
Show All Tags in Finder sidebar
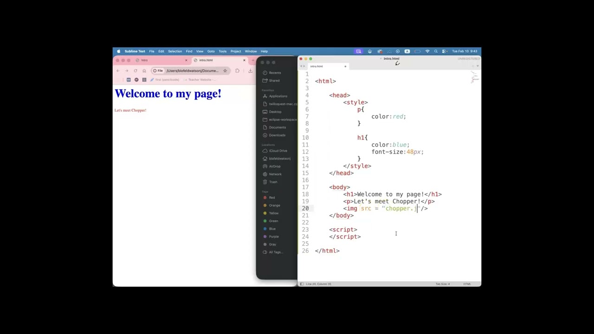point(273,252)
